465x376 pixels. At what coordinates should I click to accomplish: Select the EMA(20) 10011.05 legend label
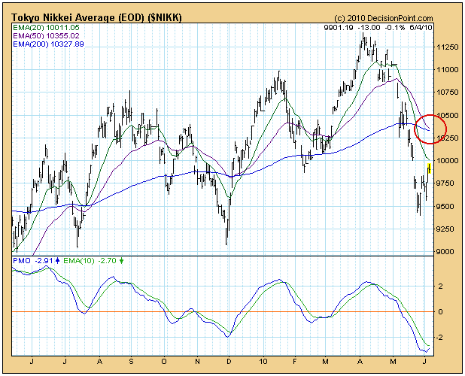coord(46,28)
